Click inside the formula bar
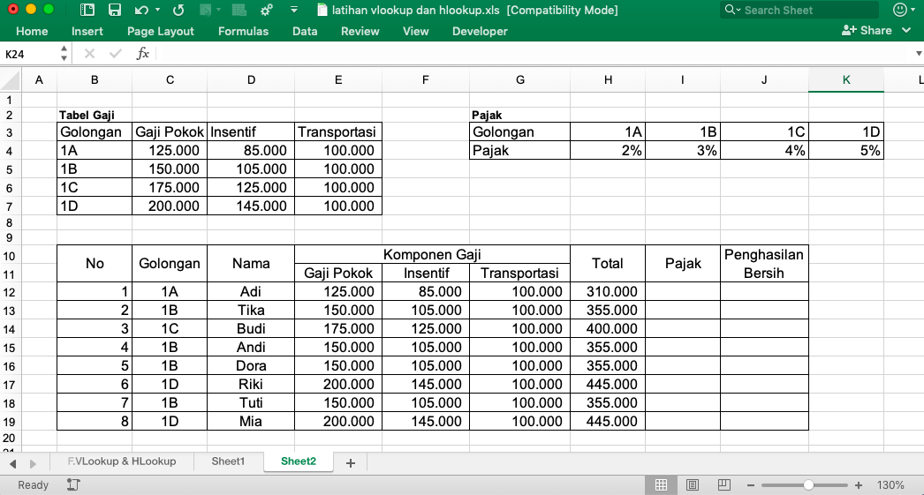 pyautogui.click(x=534, y=54)
